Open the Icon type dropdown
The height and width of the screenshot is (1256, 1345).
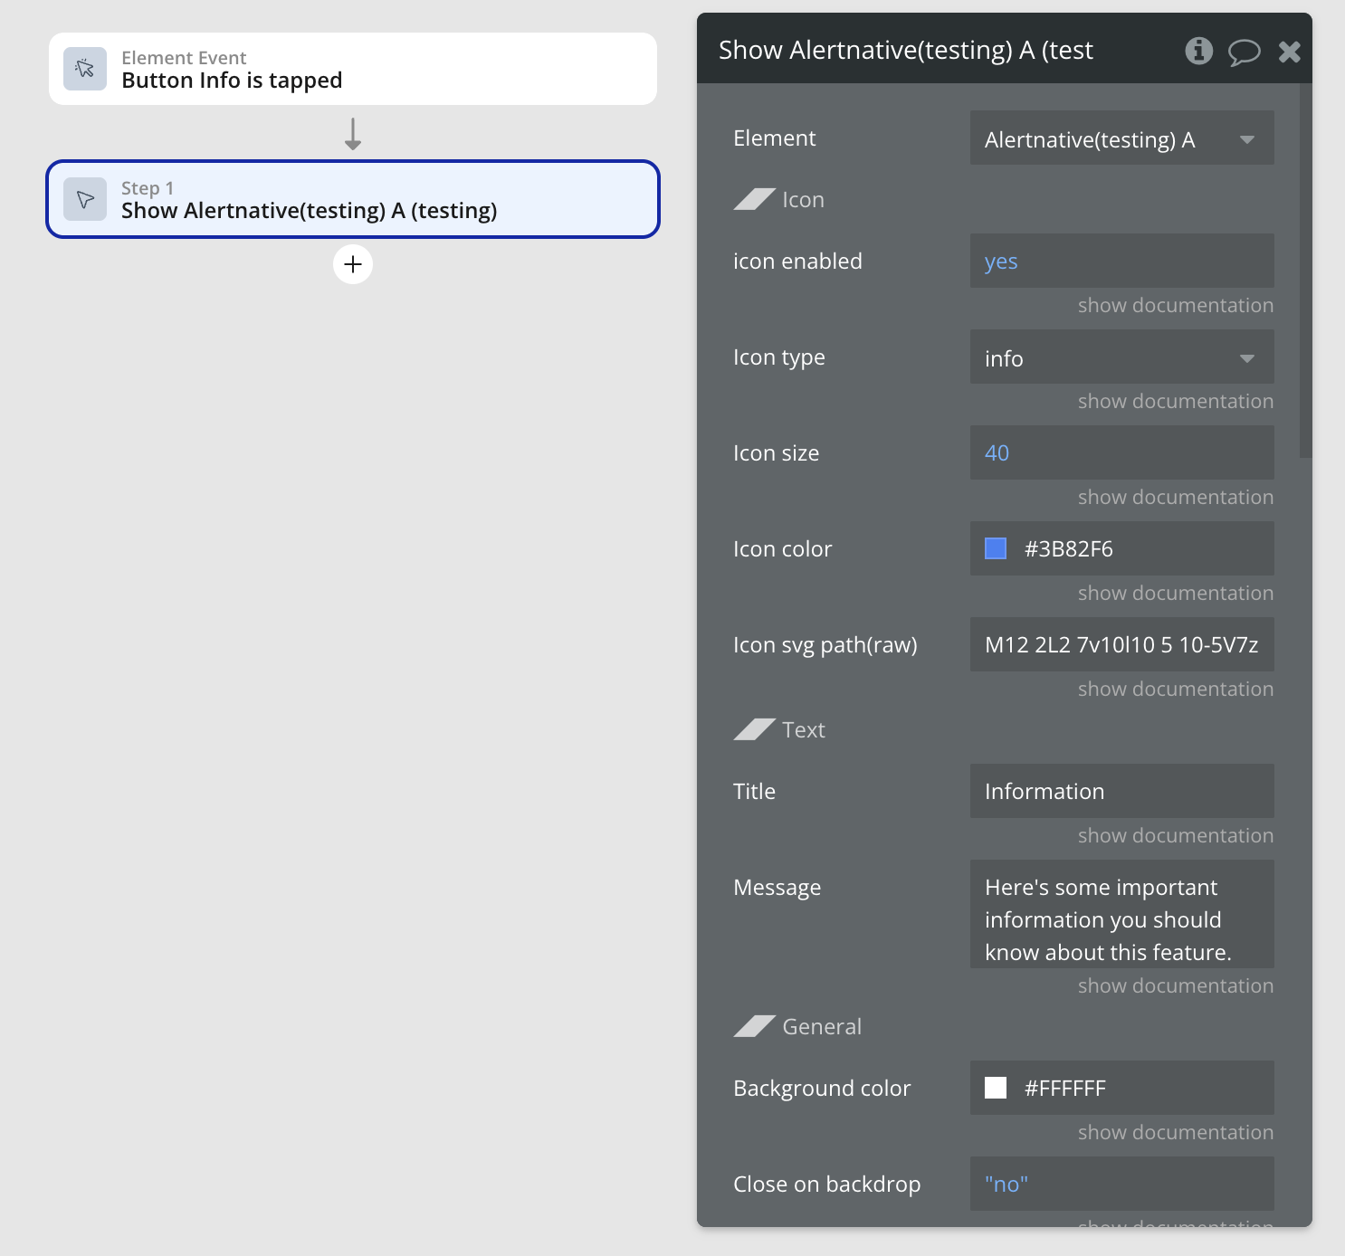(1121, 357)
